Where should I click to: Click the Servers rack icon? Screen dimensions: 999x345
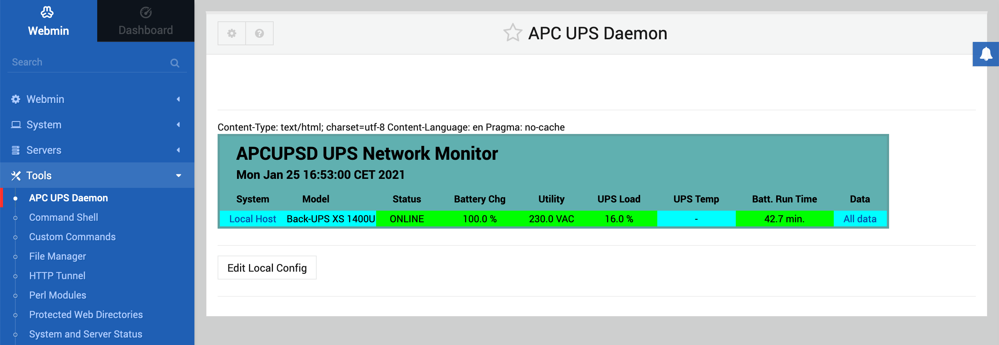click(x=15, y=150)
